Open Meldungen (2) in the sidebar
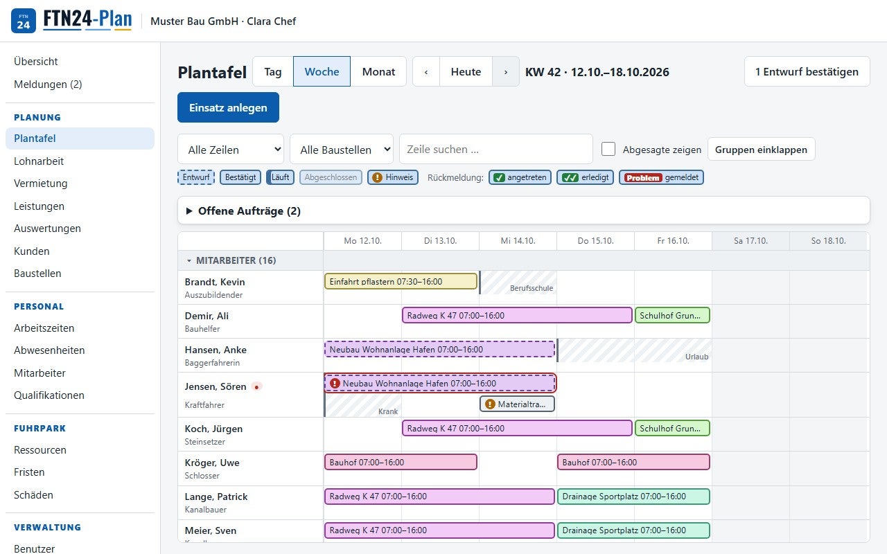The image size is (887, 554). pyautogui.click(x=80, y=84)
